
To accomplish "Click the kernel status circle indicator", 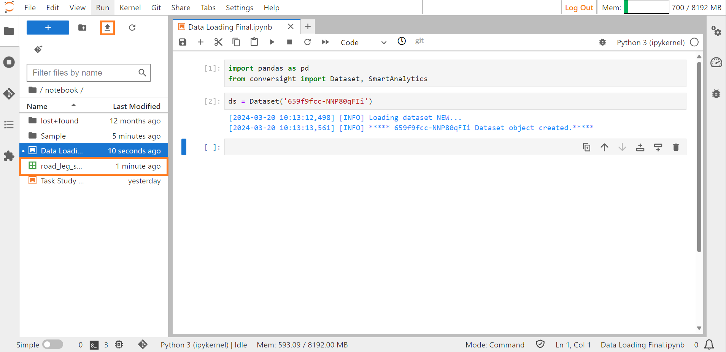I will pos(694,42).
